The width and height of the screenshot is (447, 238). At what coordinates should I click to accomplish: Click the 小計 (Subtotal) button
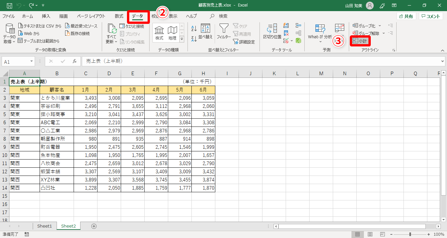point(360,41)
